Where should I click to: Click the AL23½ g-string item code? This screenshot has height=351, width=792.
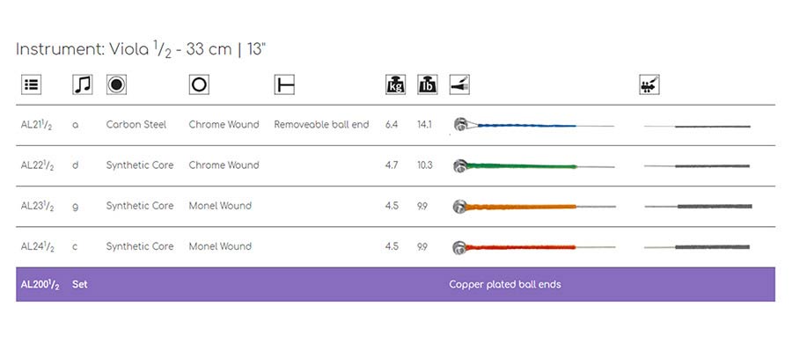[x=37, y=206]
